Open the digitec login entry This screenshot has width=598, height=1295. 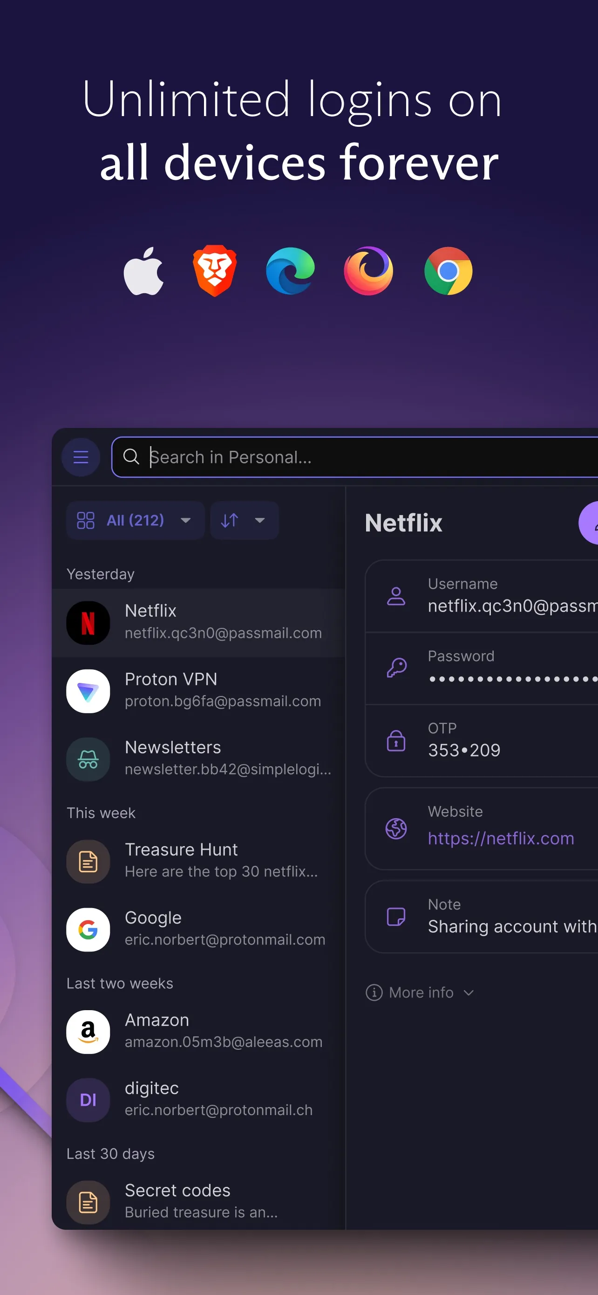coord(198,1100)
